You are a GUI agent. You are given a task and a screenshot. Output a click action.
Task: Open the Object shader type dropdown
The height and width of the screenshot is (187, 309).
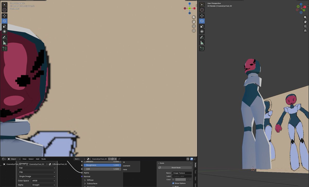pos(14,159)
